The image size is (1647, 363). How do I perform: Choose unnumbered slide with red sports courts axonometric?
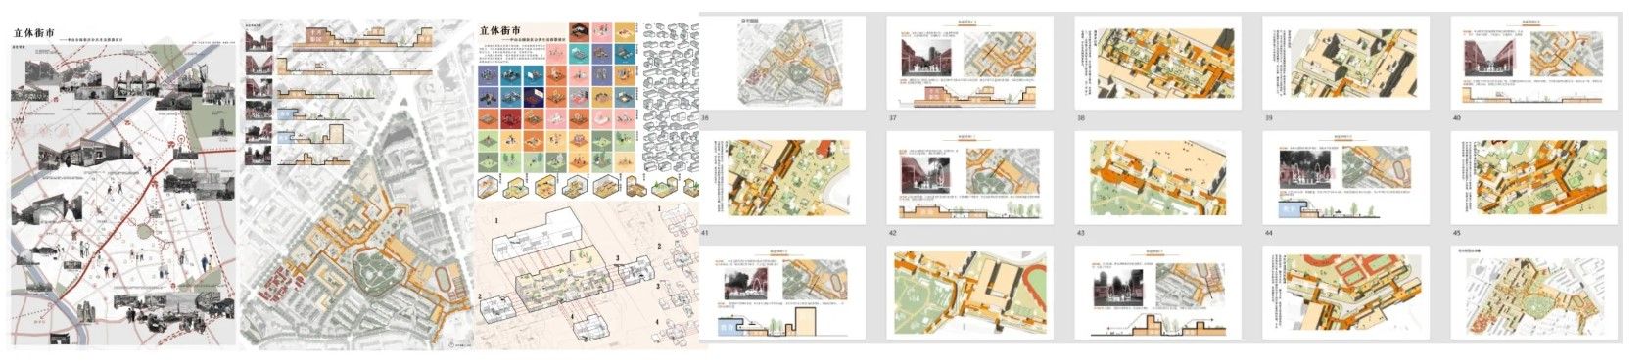1345,293
